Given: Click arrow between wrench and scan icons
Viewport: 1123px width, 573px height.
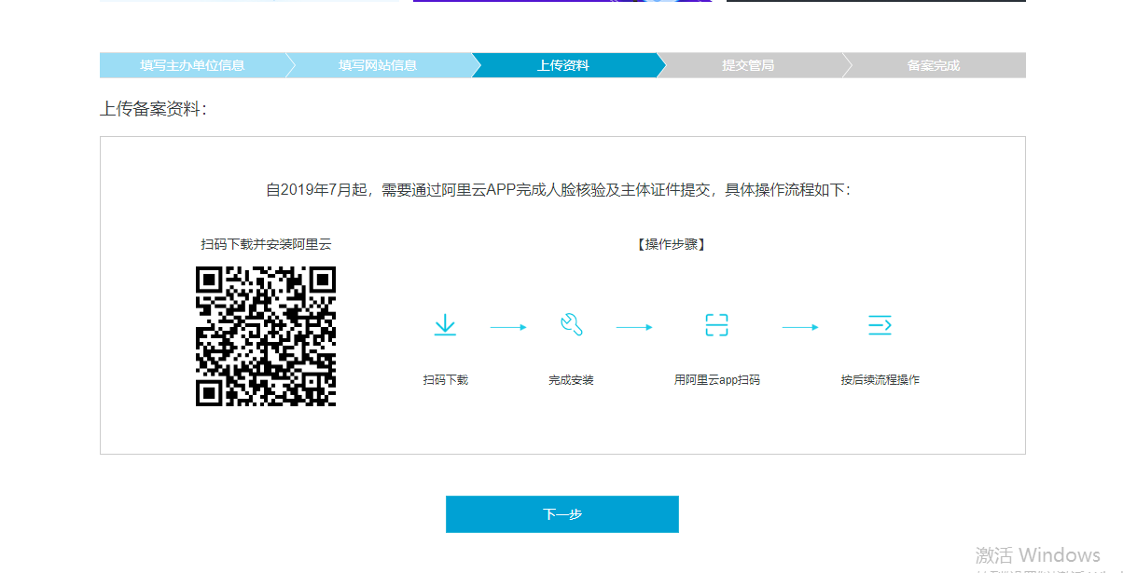Looking at the screenshot, I should click(634, 327).
